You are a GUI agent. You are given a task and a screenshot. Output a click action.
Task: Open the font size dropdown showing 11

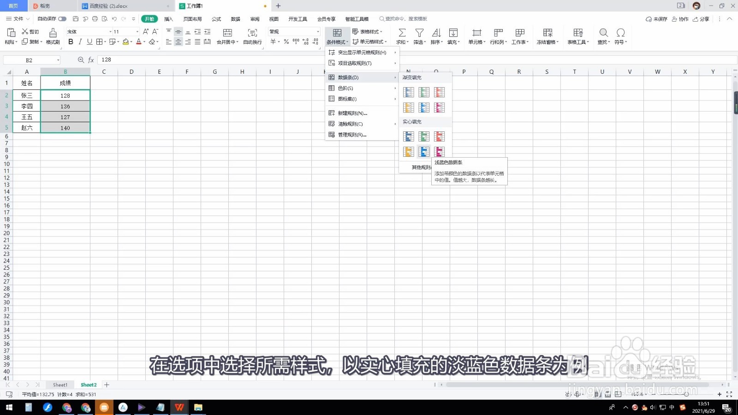click(137, 31)
